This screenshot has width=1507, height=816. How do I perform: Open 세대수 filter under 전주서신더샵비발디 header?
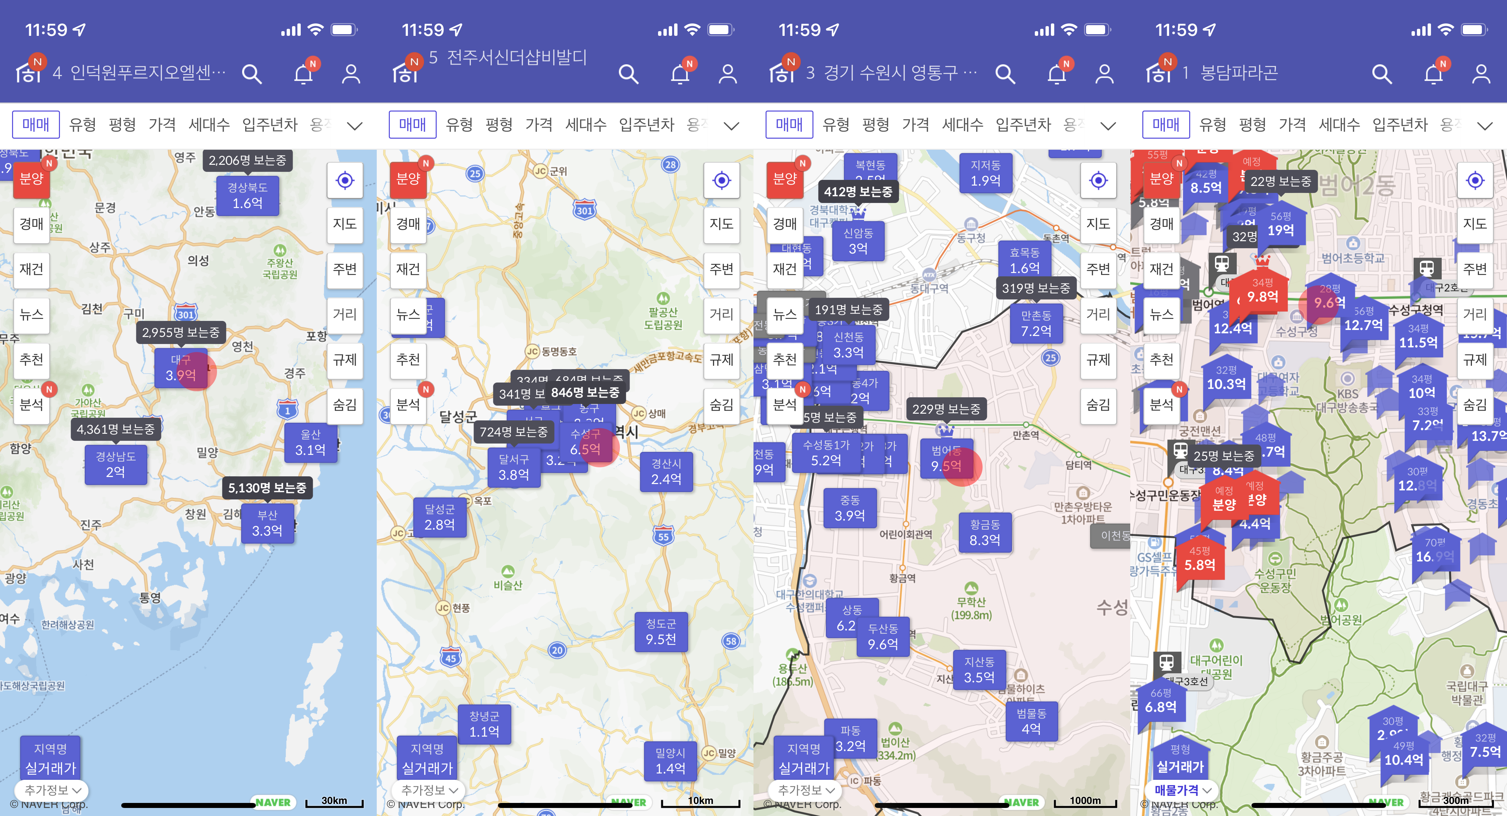(586, 125)
